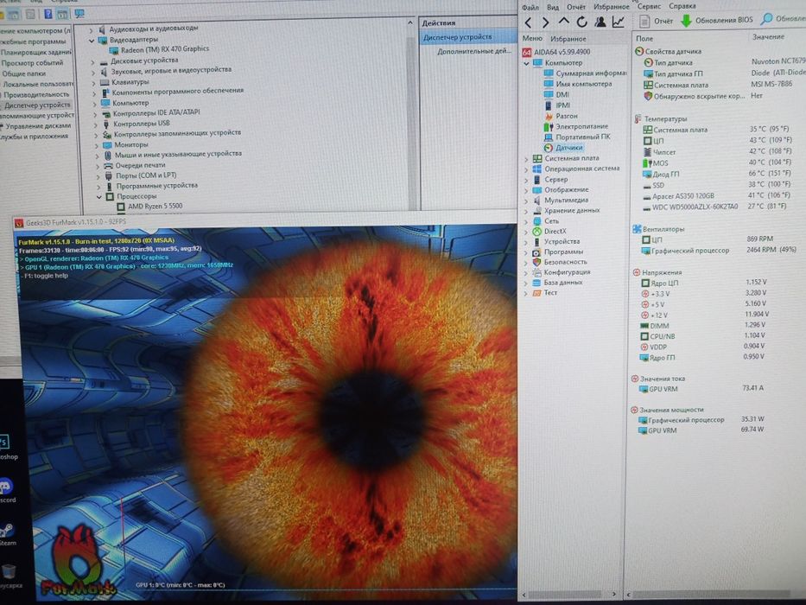Expand Дисковые устройства in Device Manager
806x605 pixels.
pos(92,61)
